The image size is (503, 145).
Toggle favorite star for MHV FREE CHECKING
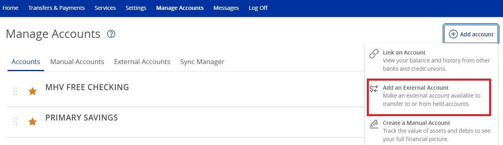(33, 92)
